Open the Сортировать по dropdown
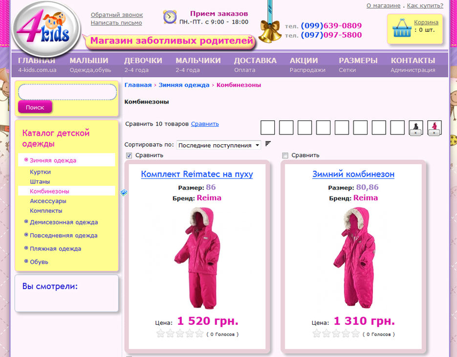The image size is (457, 357). point(219,145)
